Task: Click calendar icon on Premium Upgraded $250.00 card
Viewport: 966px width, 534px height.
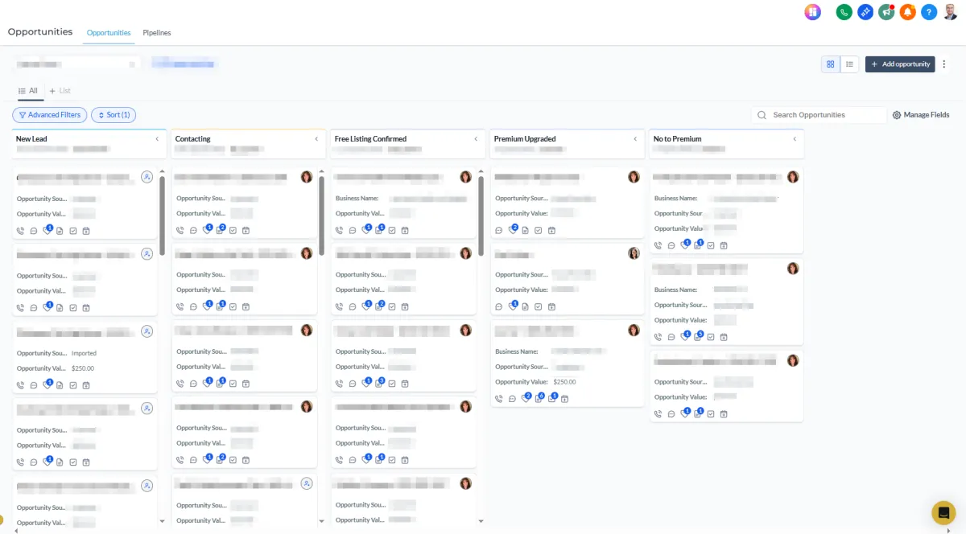Action: tap(565, 398)
